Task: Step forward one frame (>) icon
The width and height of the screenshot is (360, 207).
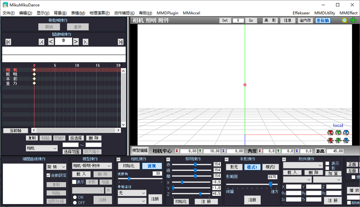Action: pyautogui.click(x=76, y=42)
